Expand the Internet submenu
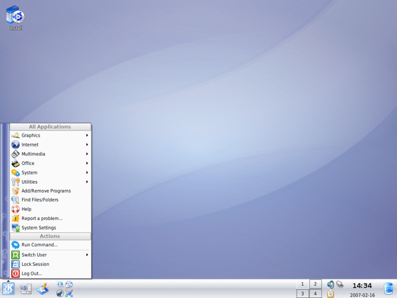This screenshot has width=397, height=298. click(51, 145)
